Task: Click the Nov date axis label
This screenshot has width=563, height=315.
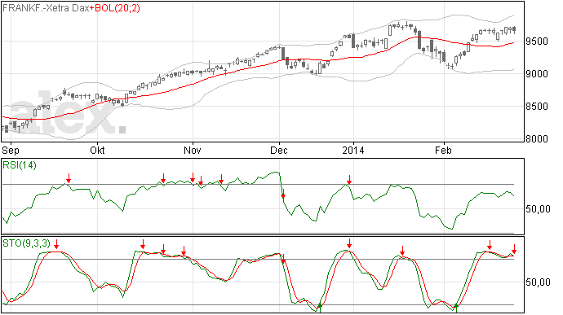Action: point(193,150)
